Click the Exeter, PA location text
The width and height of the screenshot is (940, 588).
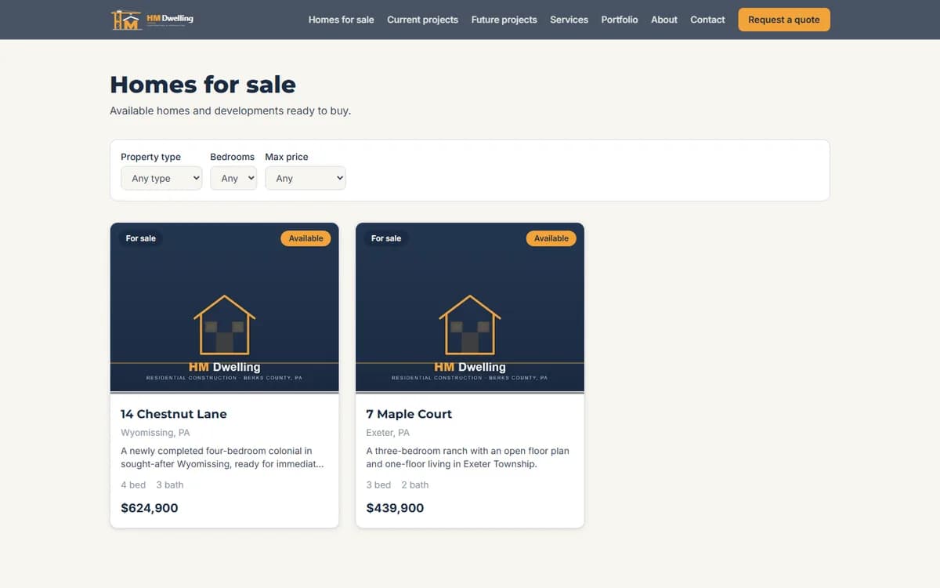(388, 433)
